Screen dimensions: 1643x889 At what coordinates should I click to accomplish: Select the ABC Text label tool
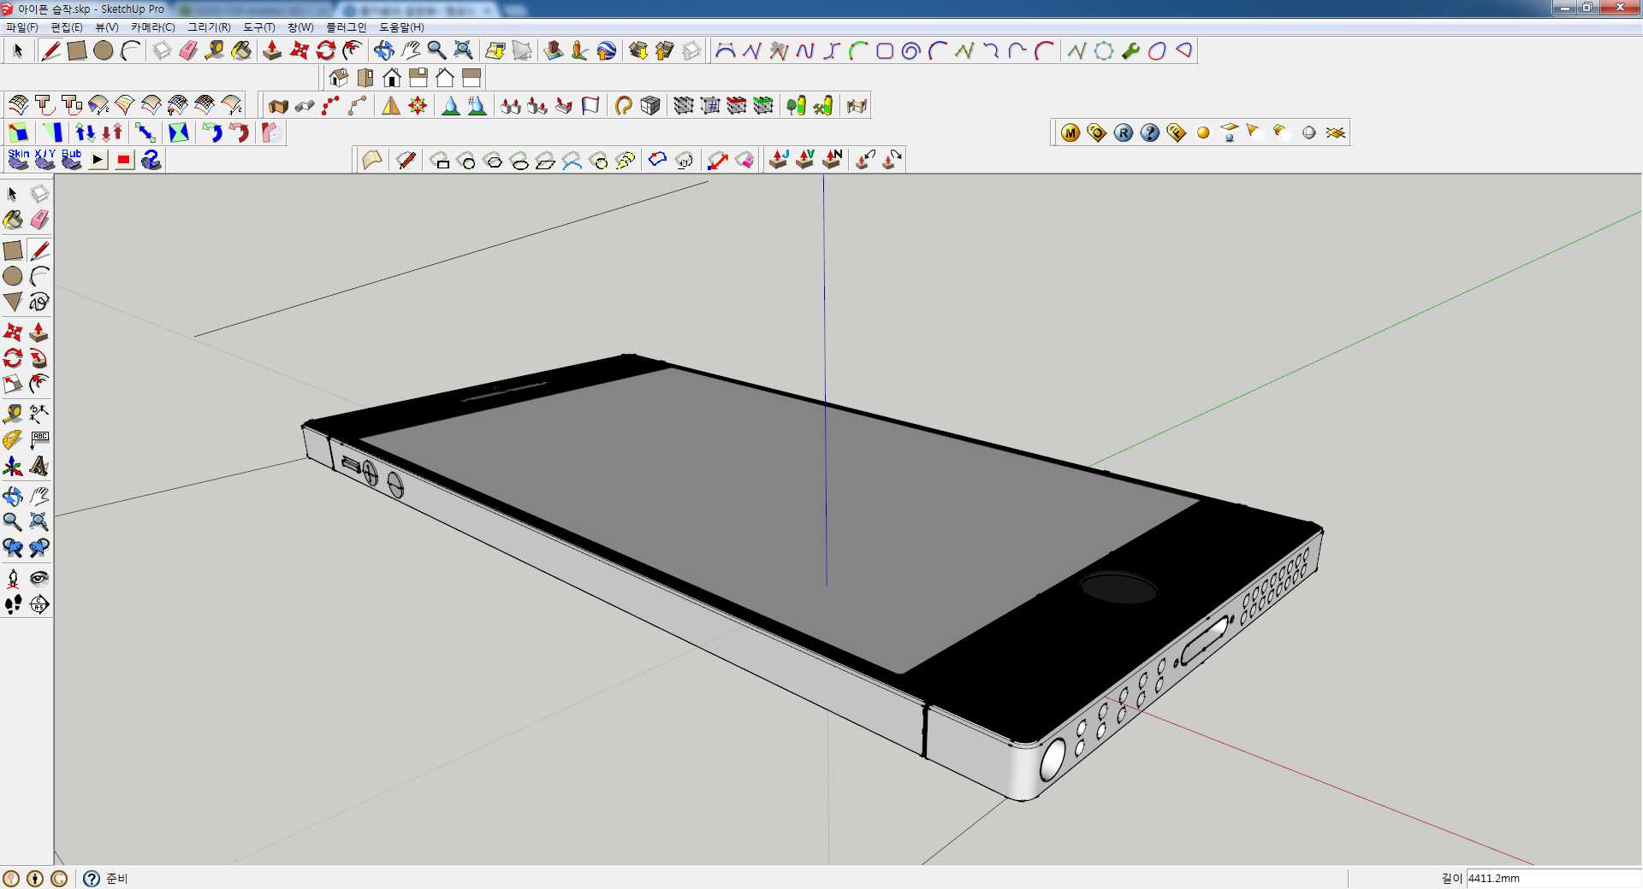click(x=39, y=440)
